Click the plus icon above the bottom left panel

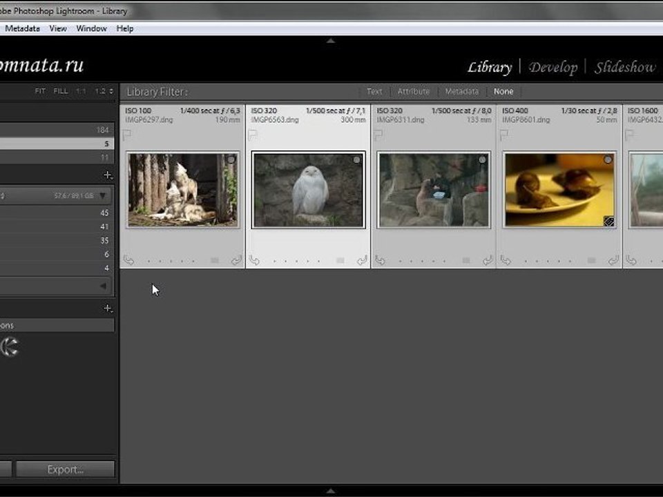click(x=107, y=308)
